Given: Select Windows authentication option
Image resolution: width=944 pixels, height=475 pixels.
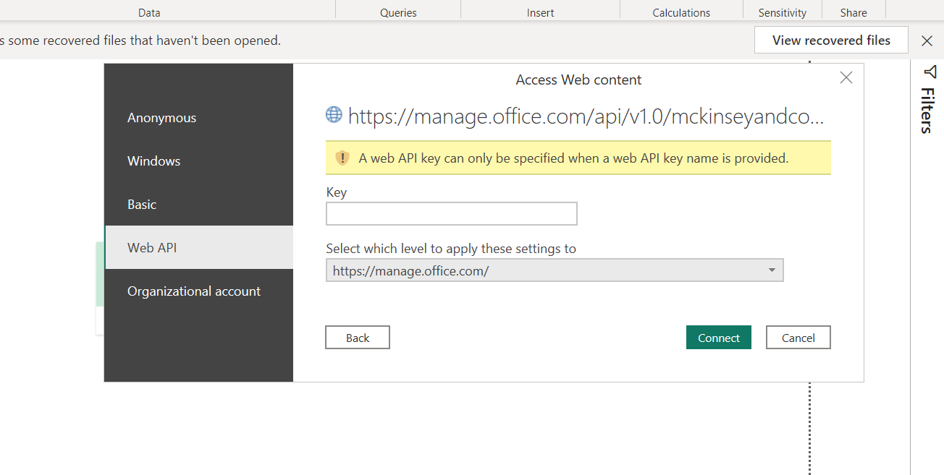Looking at the screenshot, I should [x=199, y=161].
